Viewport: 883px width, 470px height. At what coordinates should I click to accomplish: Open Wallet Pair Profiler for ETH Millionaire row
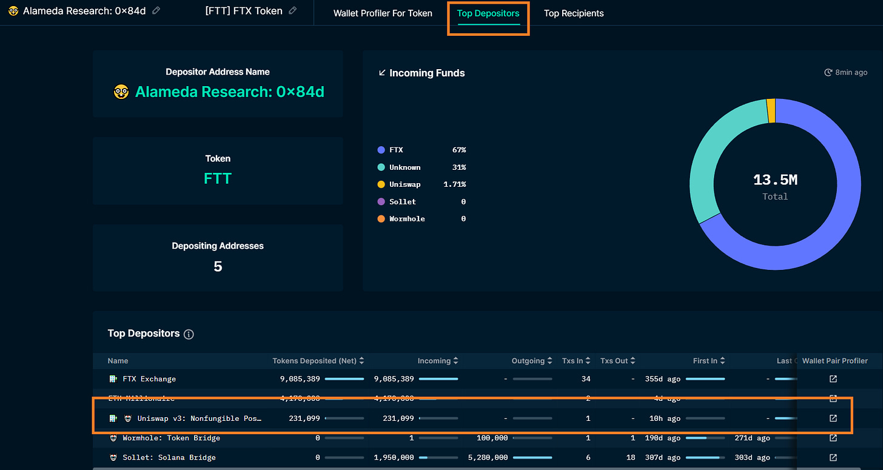[833, 398]
